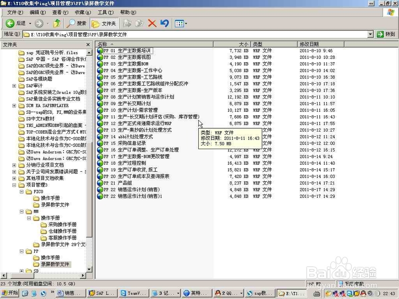The width and height of the screenshot is (399, 299).
Task: Click the Forward navigation arrow
Action: [39, 24]
